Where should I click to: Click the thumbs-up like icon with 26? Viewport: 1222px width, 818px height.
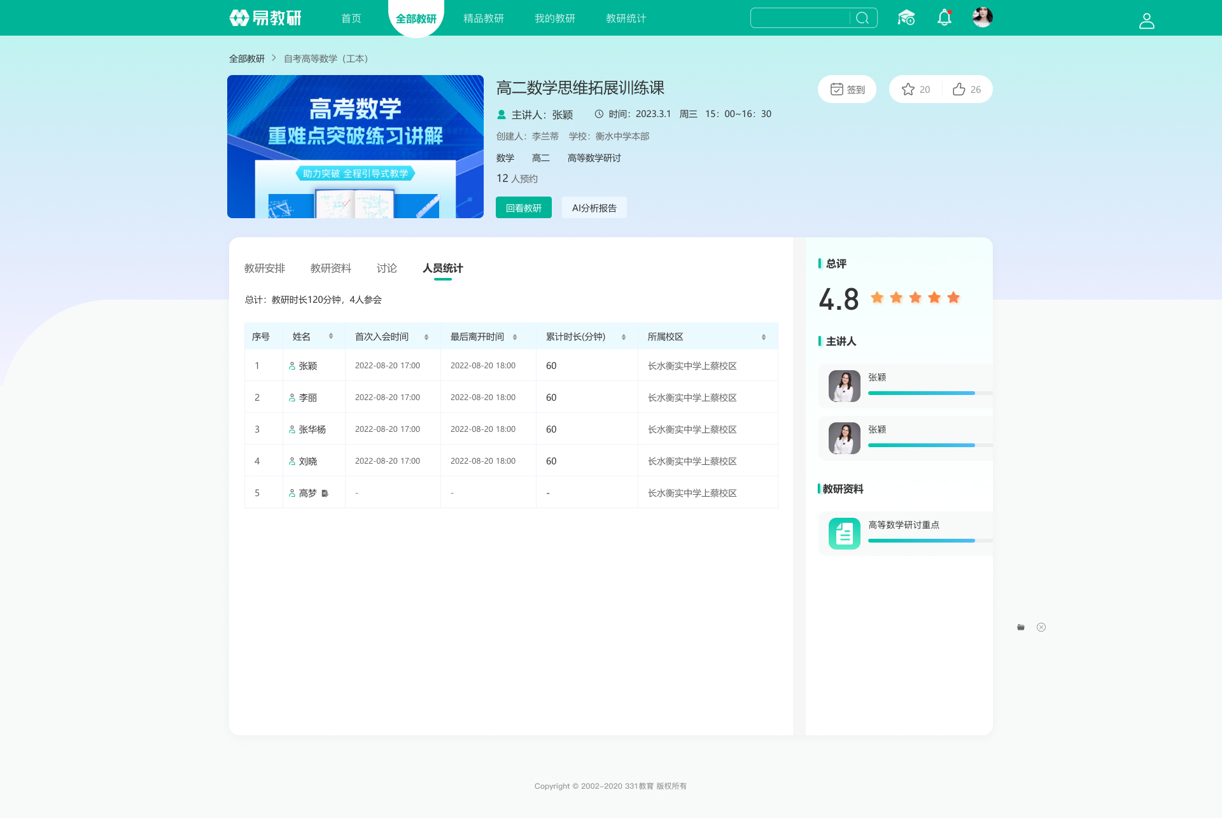959,89
